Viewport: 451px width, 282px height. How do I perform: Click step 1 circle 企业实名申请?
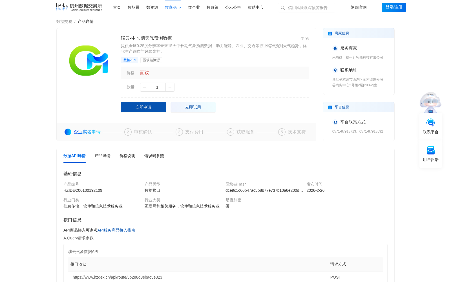pos(68,132)
